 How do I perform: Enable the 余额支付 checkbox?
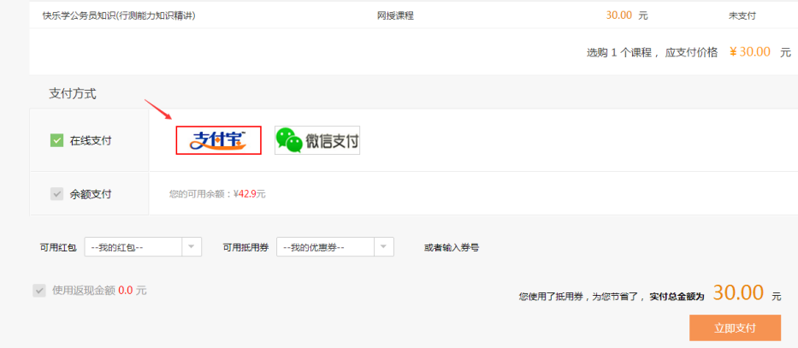point(57,194)
